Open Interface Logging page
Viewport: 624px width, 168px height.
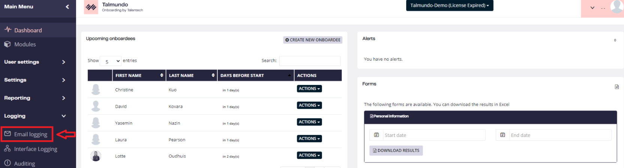[x=35, y=149]
